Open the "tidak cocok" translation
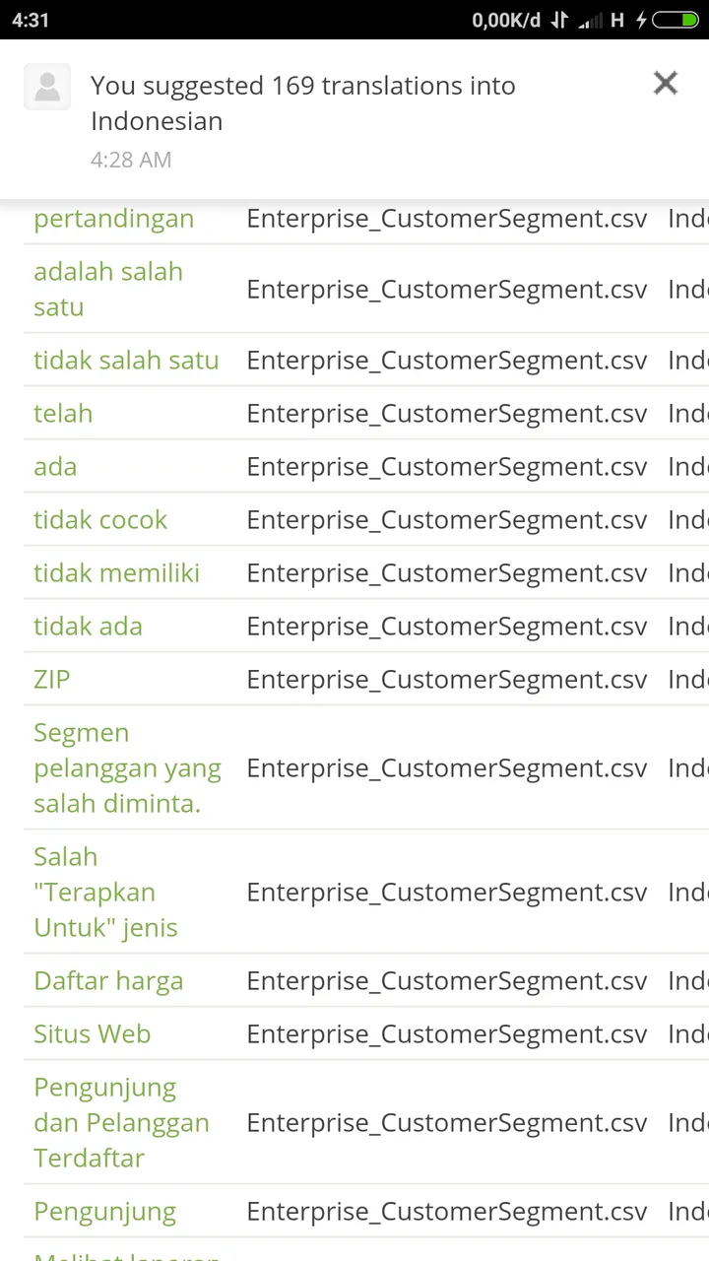The width and height of the screenshot is (709, 1261). pyautogui.click(x=100, y=520)
